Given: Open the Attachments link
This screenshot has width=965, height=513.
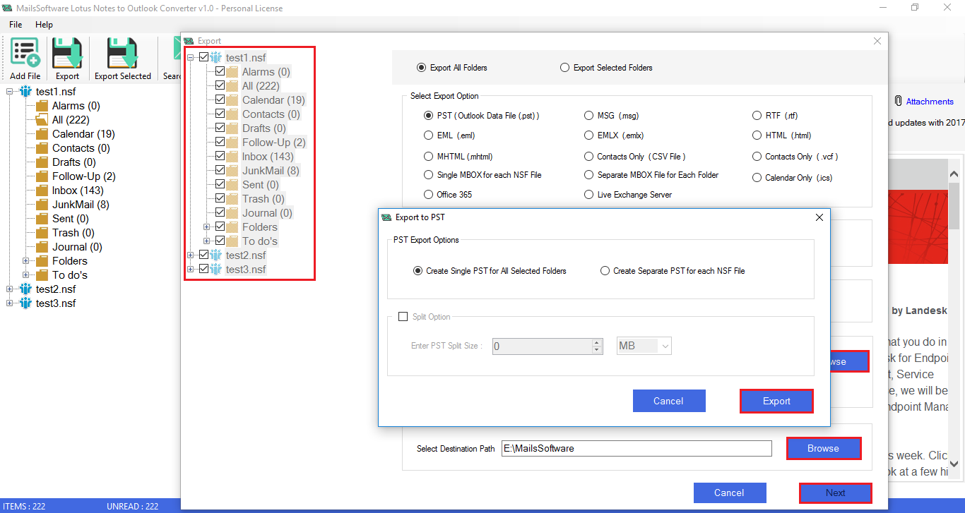Looking at the screenshot, I should tap(930, 102).
